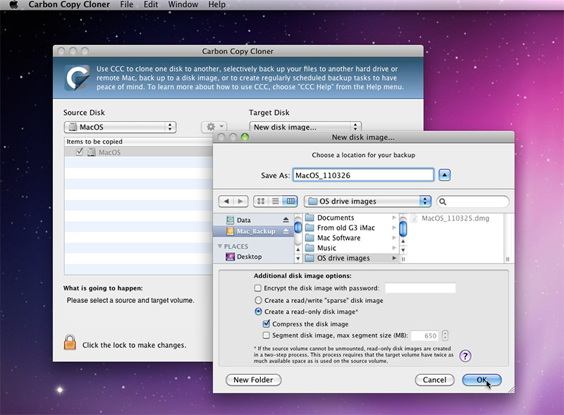
Task: Eject the Mac_Backup volume in sidebar
Action: click(286, 231)
